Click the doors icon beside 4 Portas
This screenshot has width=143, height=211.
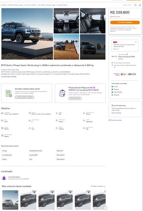[x=57, y=128]
